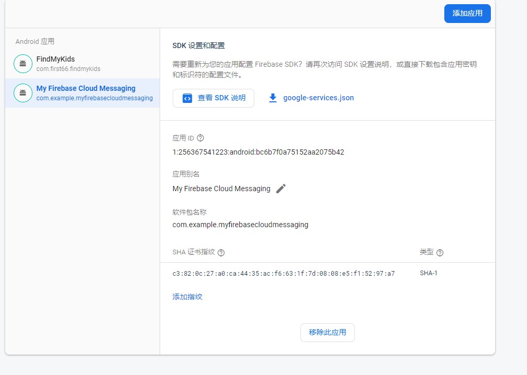
Task: Click the 软件包名称 package name text
Action: point(240,225)
